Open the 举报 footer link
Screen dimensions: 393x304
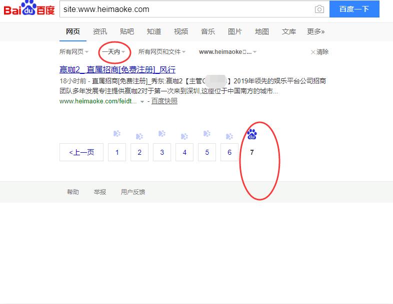[100, 192]
